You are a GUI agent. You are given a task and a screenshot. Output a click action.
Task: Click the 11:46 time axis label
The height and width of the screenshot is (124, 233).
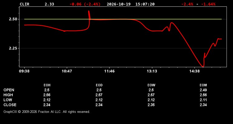tap(109, 71)
